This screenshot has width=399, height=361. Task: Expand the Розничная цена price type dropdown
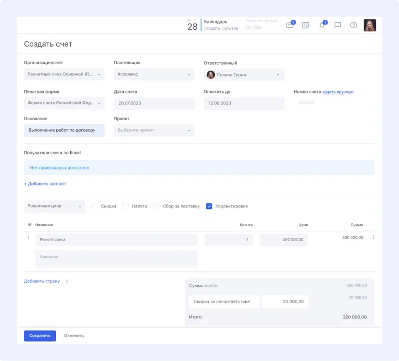pyautogui.click(x=54, y=206)
